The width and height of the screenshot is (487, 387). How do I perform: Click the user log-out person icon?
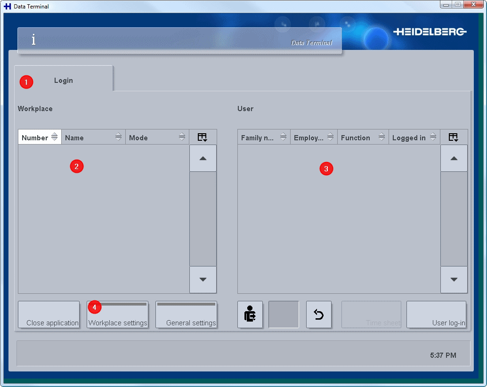pos(250,314)
